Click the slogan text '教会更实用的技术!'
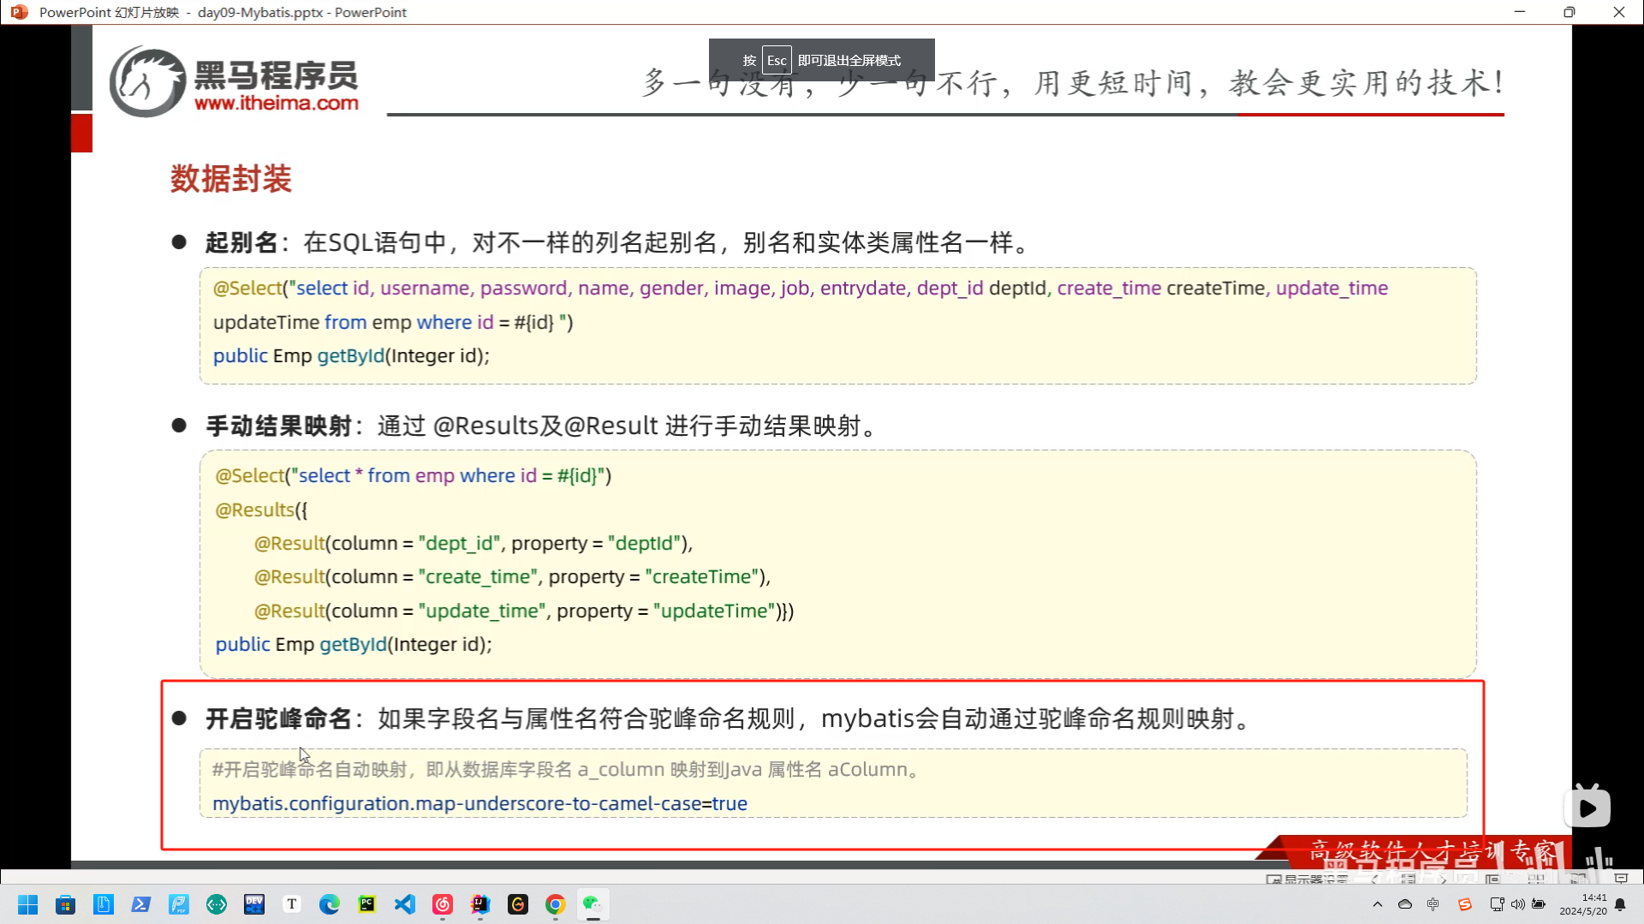Viewport: 1644px width, 924px height. click(x=1367, y=83)
